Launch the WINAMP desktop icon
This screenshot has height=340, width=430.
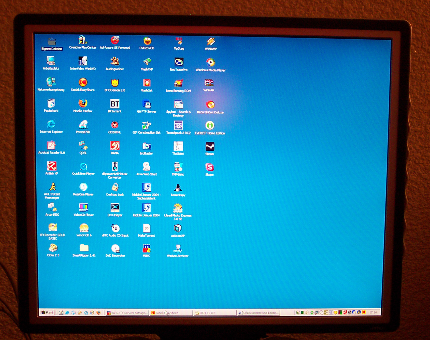point(211,42)
